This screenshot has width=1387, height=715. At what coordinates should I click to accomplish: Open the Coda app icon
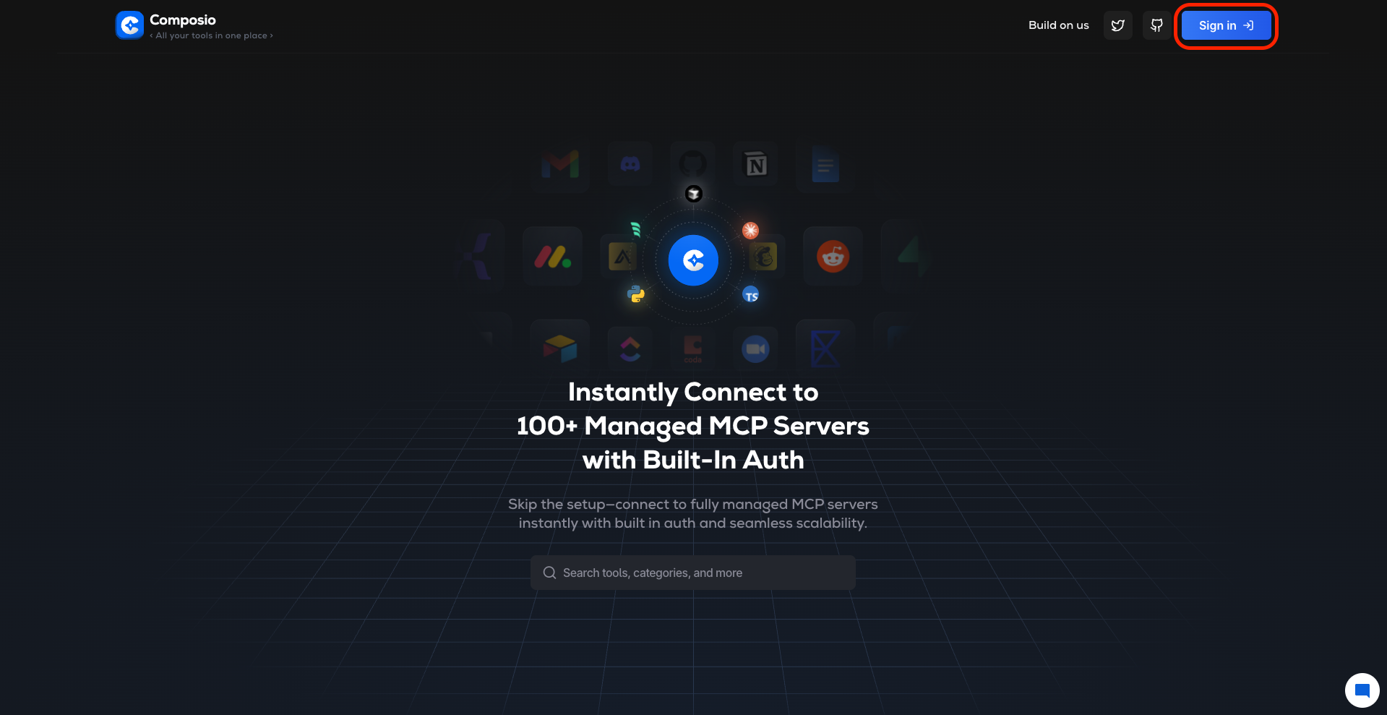692,348
